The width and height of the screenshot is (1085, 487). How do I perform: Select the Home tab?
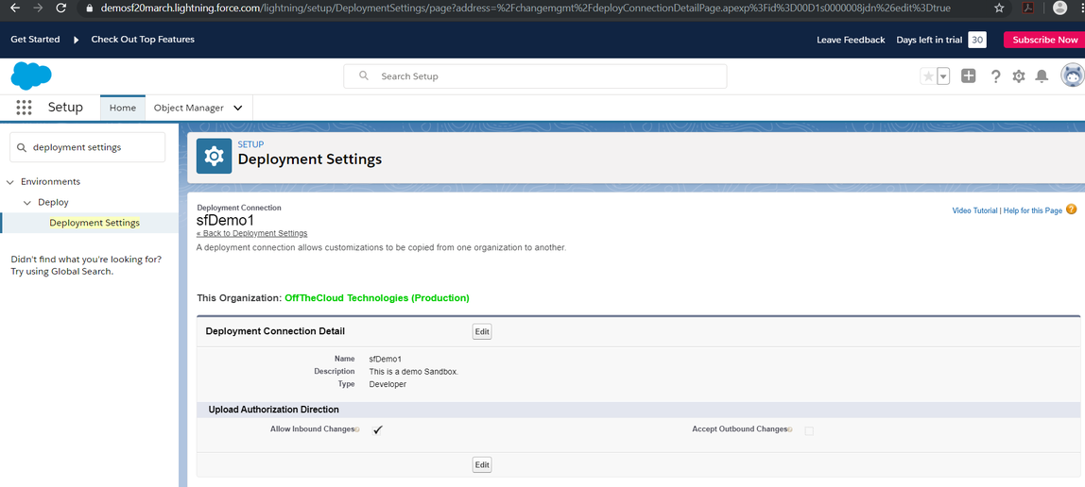(x=123, y=108)
